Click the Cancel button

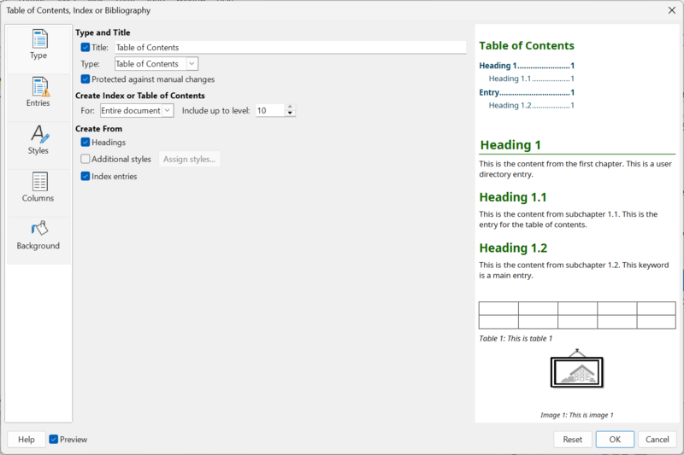point(657,440)
